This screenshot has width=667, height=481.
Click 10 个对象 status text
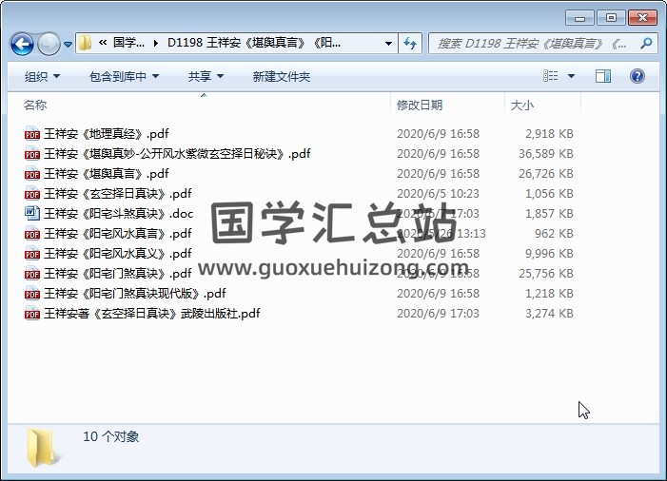[x=110, y=436]
